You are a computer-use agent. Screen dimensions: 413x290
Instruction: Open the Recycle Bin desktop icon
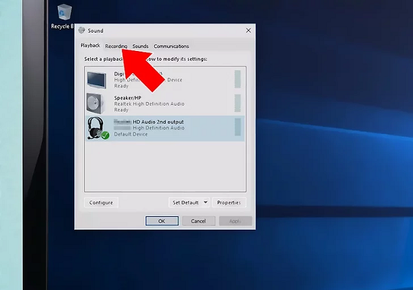(x=65, y=13)
